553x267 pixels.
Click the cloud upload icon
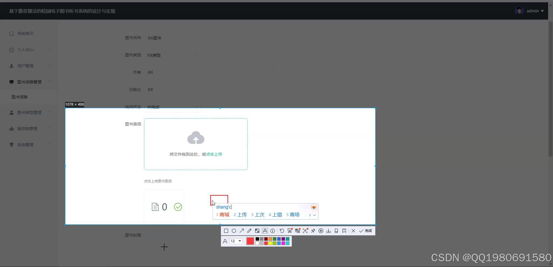point(196,138)
